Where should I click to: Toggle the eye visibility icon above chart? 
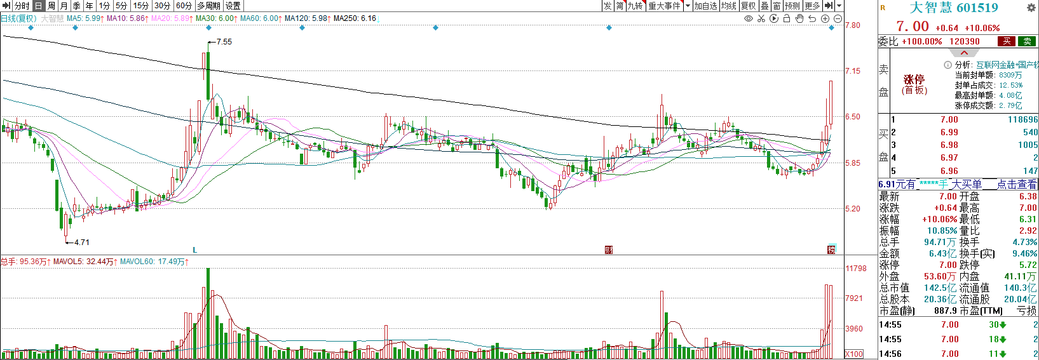click(749, 18)
